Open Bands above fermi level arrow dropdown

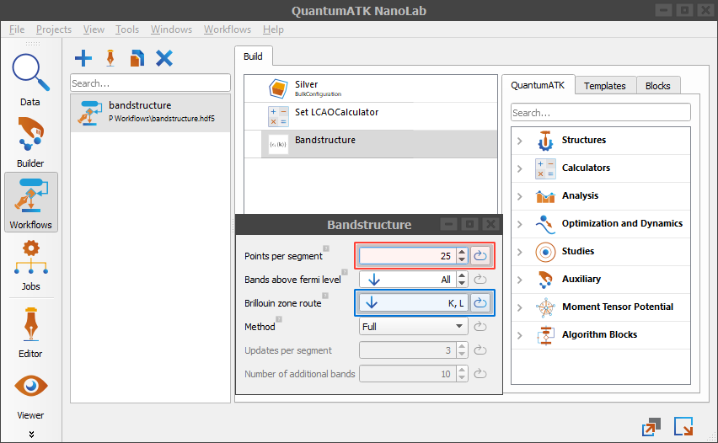[x=374, y=279]
